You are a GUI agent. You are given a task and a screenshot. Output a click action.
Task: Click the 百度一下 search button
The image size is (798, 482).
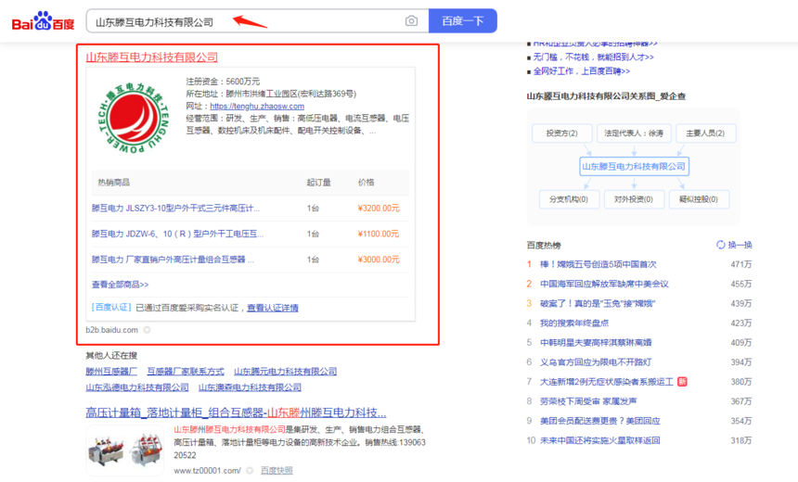(463, 20)
